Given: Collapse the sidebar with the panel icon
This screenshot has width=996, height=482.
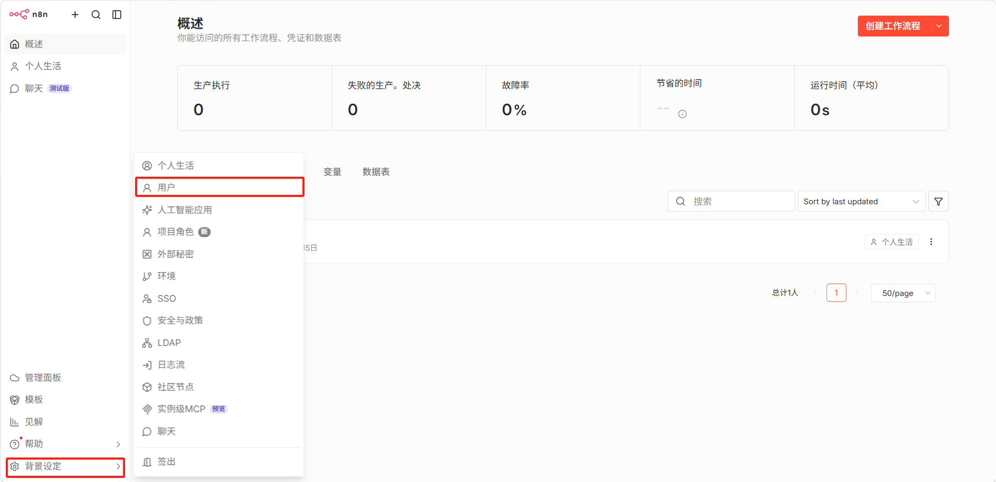Looking at the screenshot, I should (x=117, y=15).
